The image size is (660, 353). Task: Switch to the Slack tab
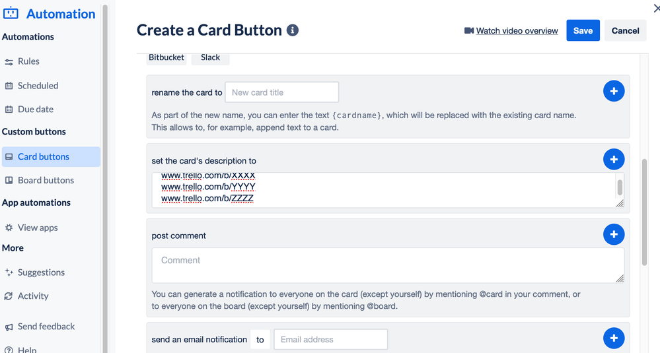(x=211, y=57)
